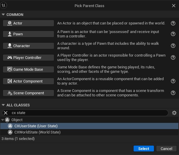Close the Pick Parent Class dialog
This screenshot has height=155, width=179.
174,6
